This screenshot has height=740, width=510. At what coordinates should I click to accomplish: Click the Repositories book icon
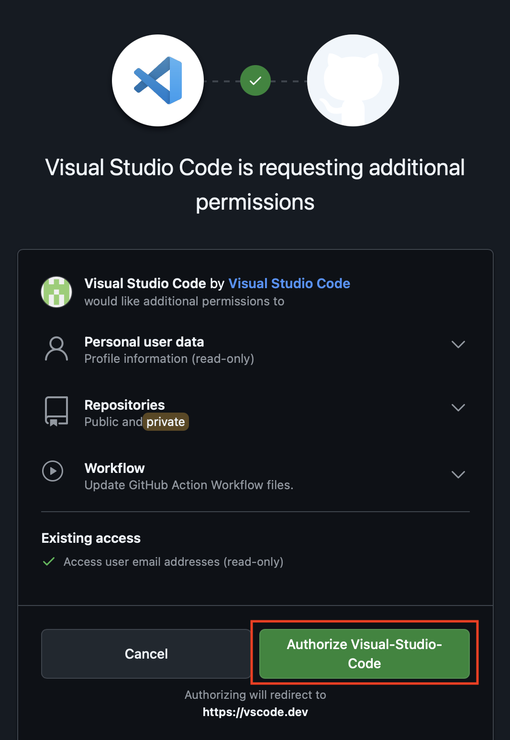(x=55, y=412)
